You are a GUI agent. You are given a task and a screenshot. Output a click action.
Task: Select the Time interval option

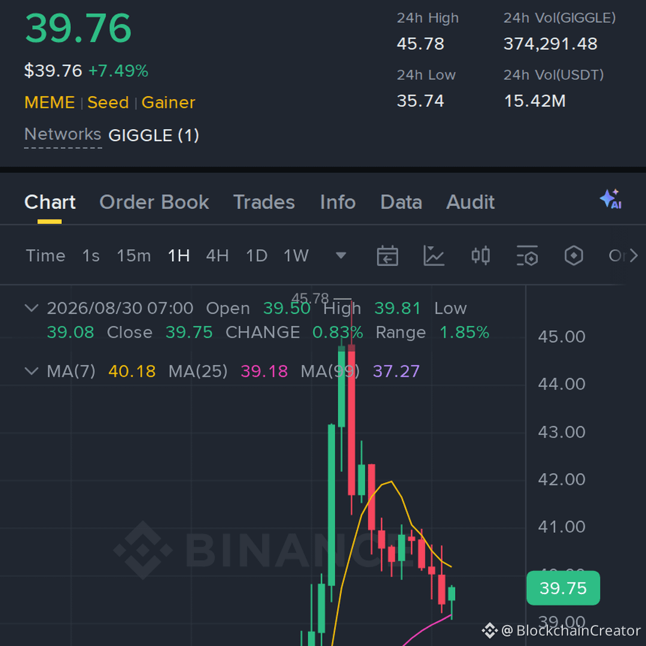pyautogui.click(x=45, y=256)
